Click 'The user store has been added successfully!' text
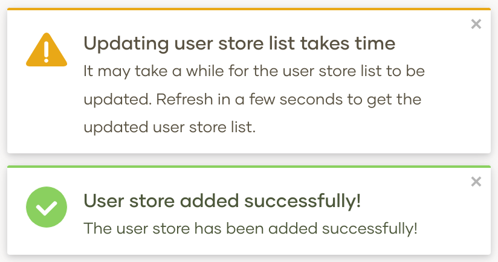This screenshot has width=498, height=262. [x=250, y=228]
